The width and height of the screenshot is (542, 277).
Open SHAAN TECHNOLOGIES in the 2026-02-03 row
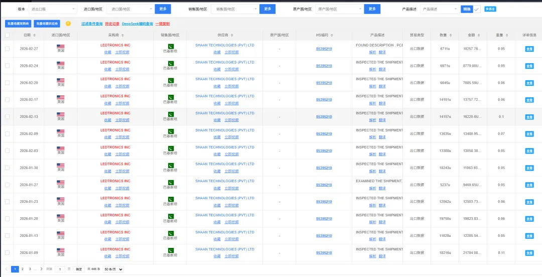pyautogui.click(x=225, y=147)
